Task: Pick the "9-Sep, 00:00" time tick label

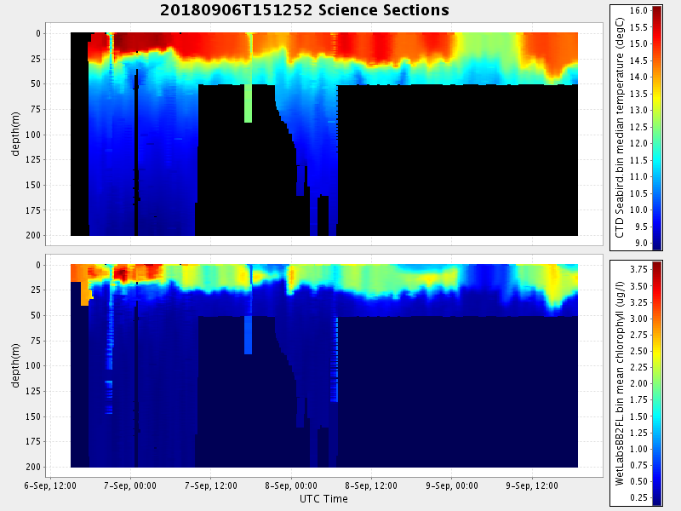Action: [452, 485]
